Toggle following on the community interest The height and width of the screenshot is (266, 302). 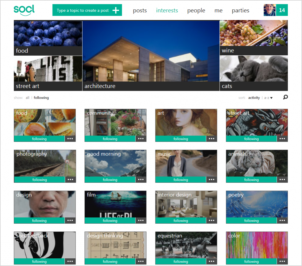click(x=110, y=139)
